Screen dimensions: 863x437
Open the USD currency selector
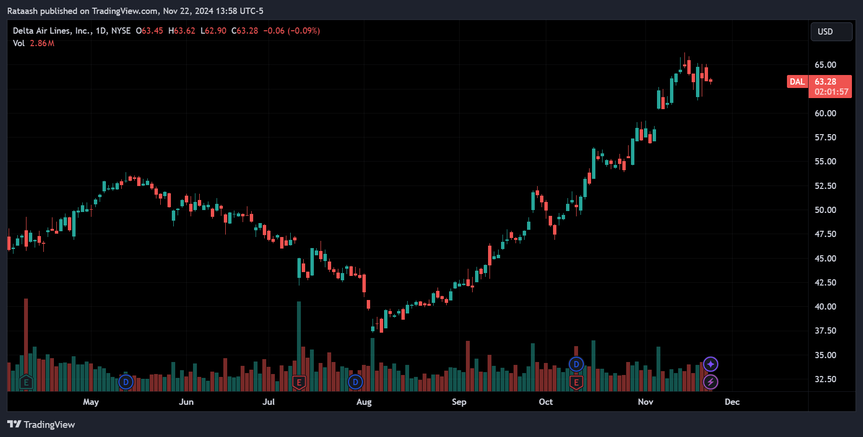coord(831,32)
